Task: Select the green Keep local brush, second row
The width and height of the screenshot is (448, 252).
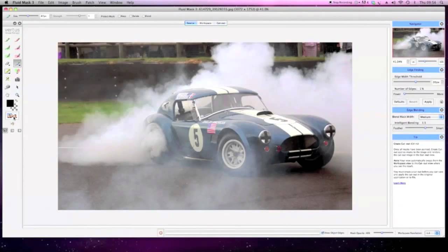Action: (7, 48)
